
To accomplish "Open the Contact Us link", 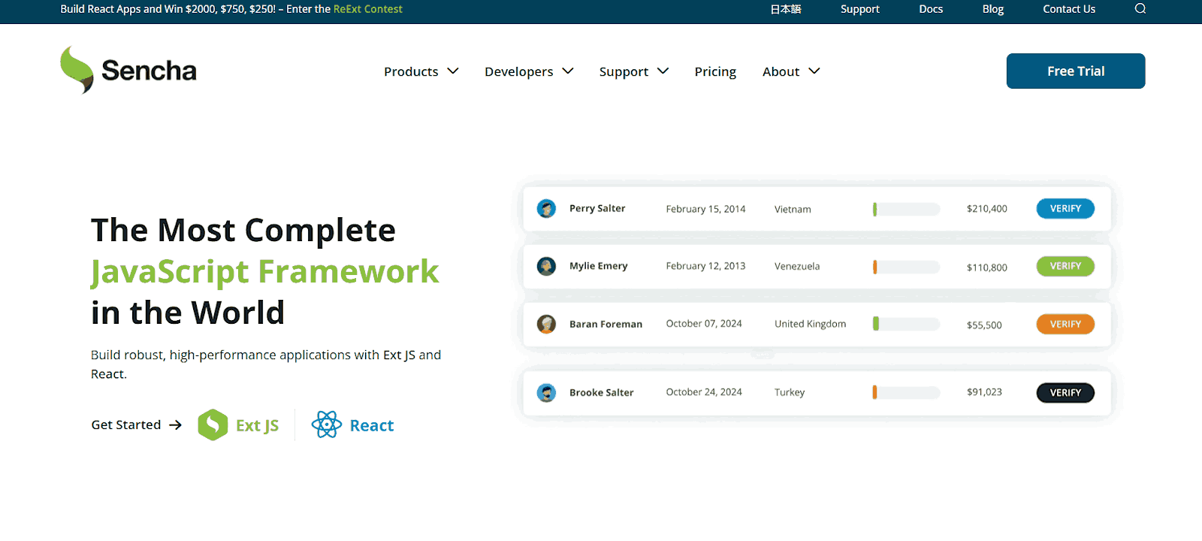I will coord(1069,9).
